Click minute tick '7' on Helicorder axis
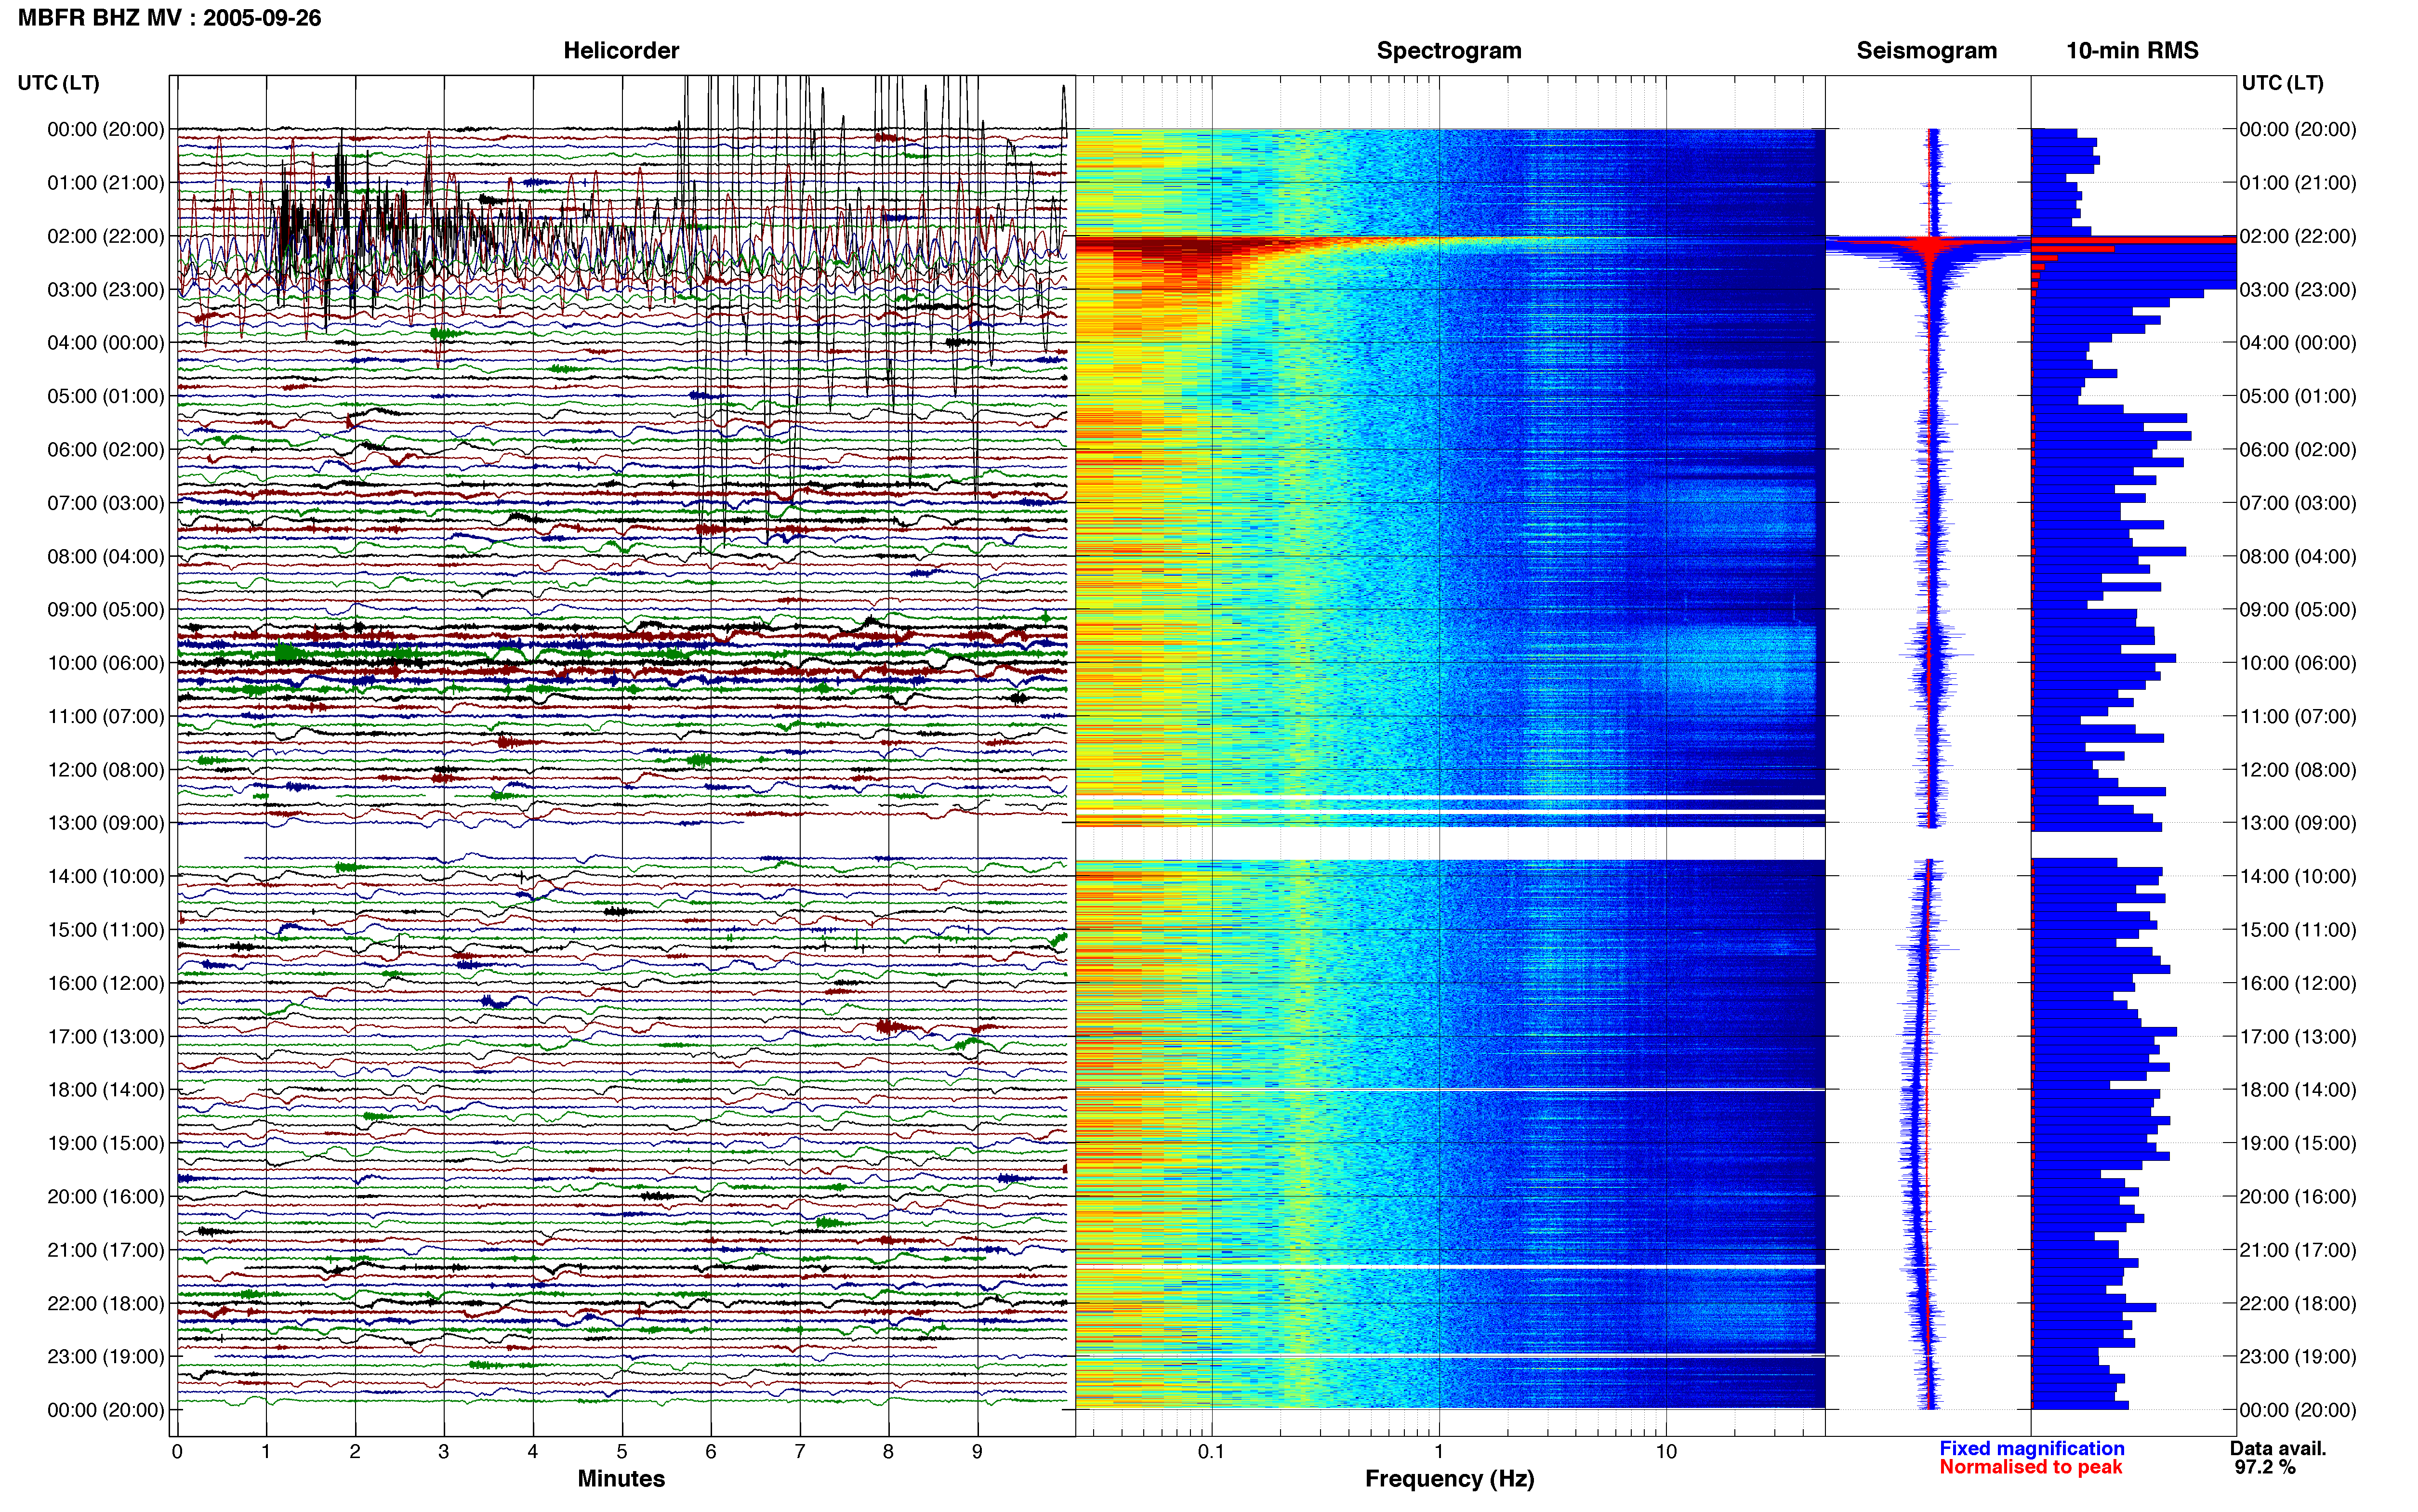 (x=800, y=1452)
